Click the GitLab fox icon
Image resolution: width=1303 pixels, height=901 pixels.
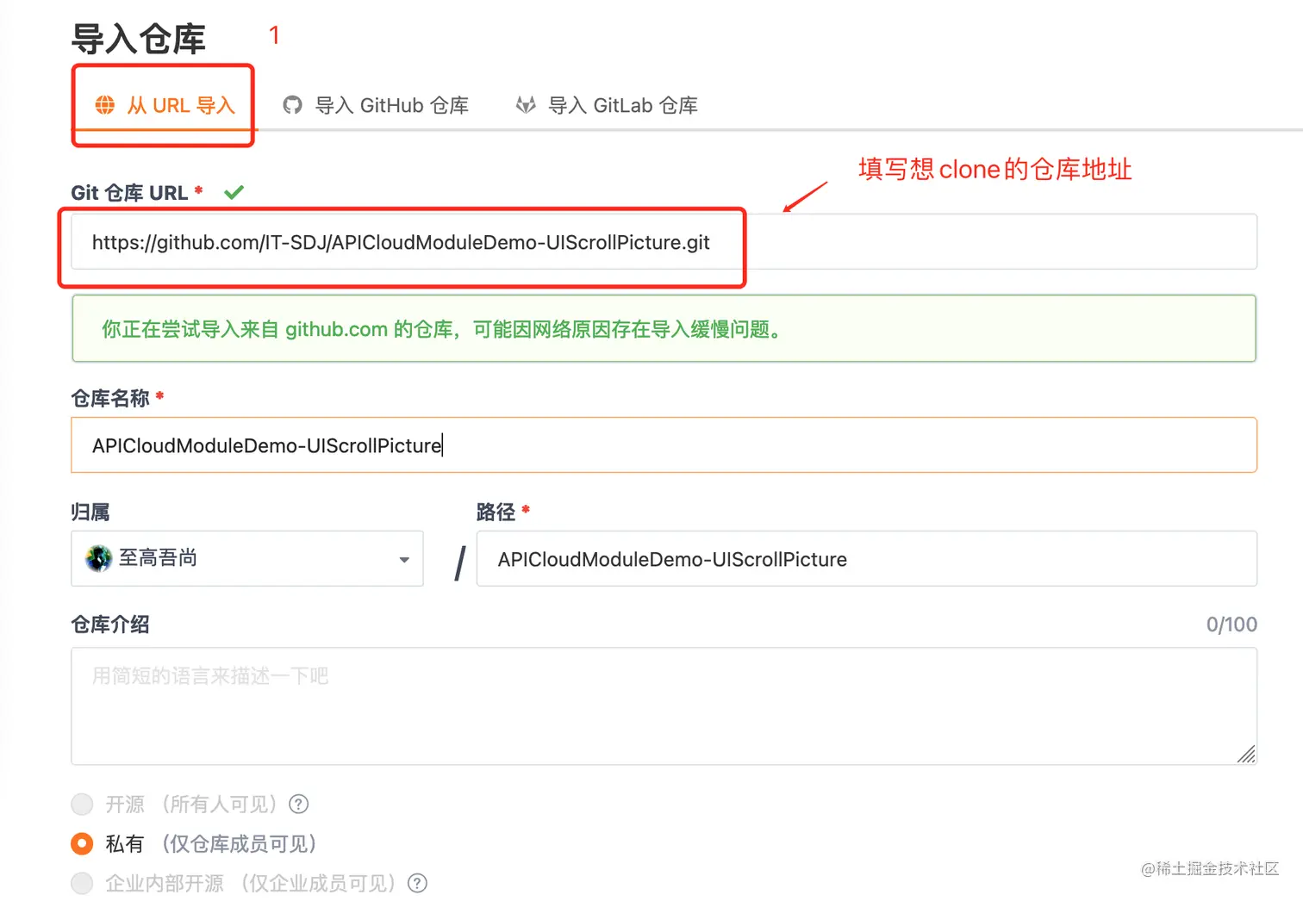pos(526,105)
